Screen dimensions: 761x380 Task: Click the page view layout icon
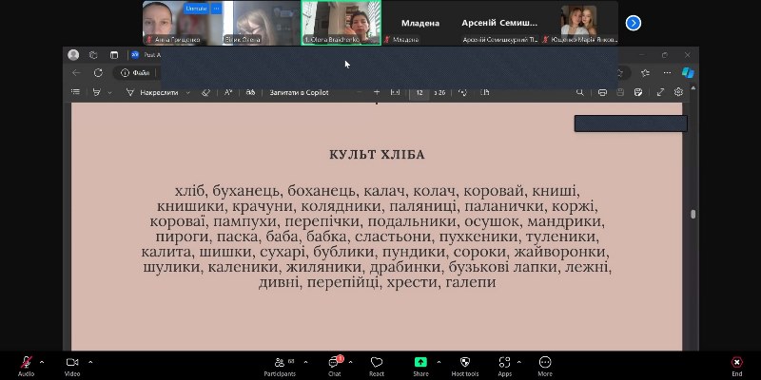pyautogui.click(x=484, y=92)
